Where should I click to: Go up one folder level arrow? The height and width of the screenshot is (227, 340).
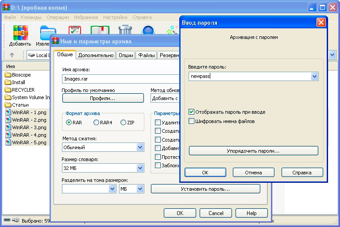12,55
